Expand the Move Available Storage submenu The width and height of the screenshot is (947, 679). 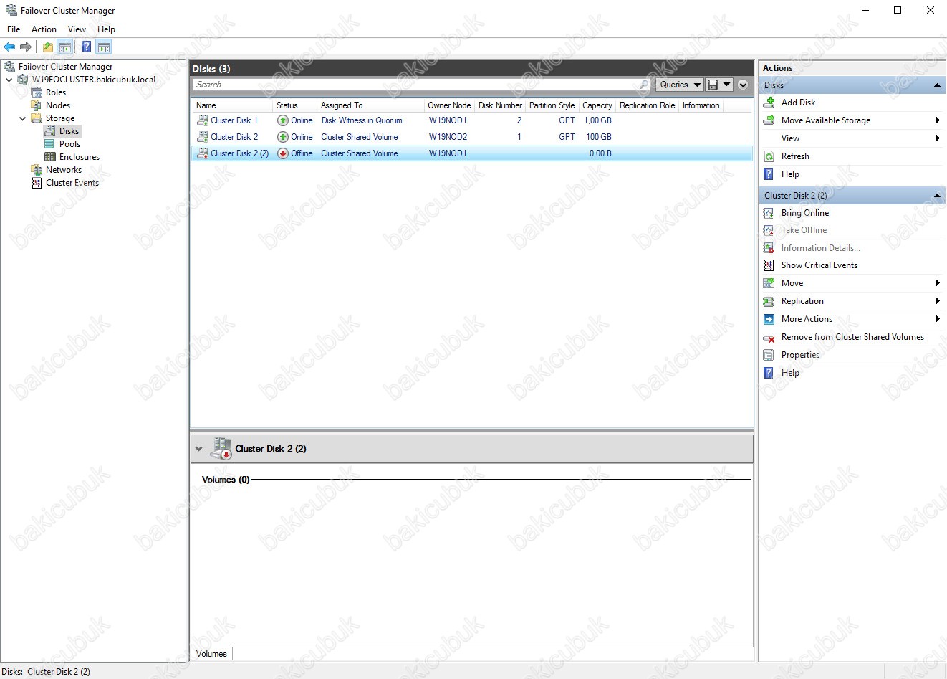(938, 120)
